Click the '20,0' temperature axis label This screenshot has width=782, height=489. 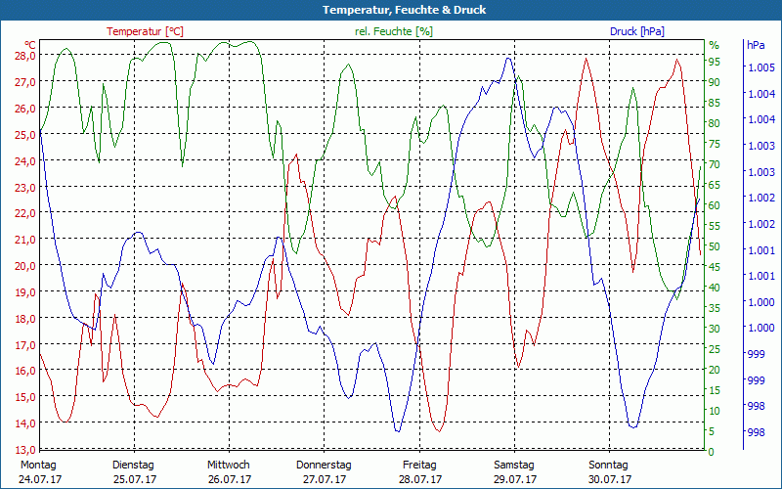[25, 266]
